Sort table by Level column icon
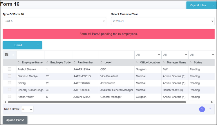Viewport: 217px width, 125px height. click(102, 62)
